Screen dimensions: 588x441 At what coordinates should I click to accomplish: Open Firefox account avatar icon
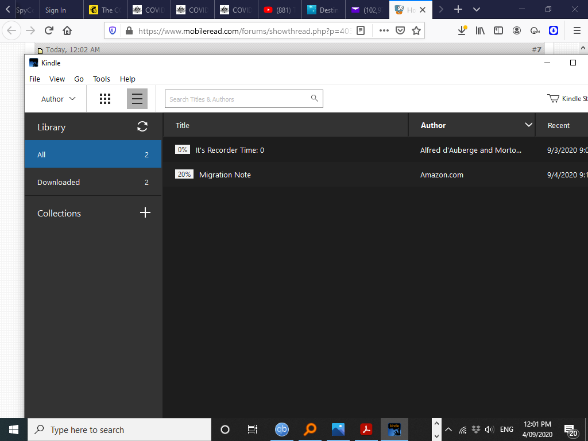point(517,31)
